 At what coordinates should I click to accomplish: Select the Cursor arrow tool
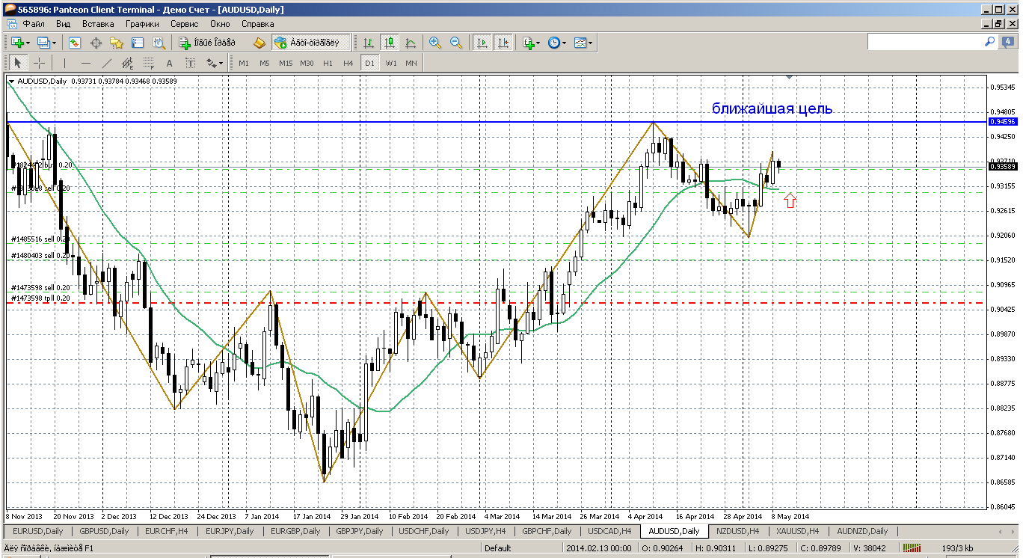18,63
